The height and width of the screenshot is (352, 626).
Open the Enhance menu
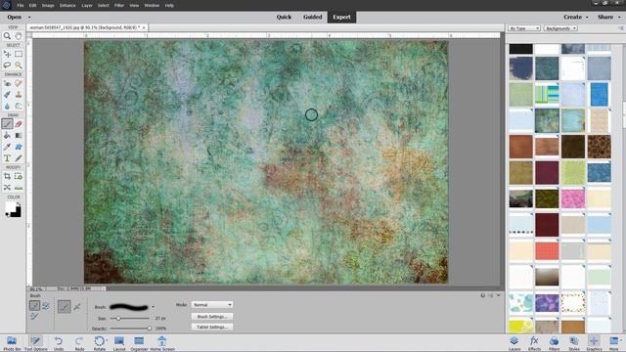tap(67, 6)
